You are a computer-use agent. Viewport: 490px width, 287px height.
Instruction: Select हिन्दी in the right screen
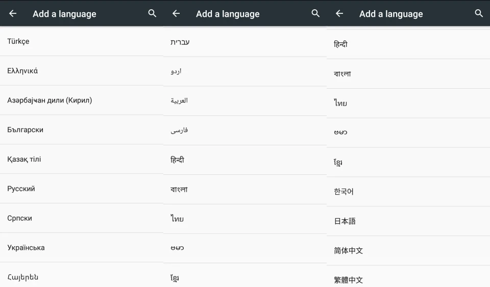(408, 44)
